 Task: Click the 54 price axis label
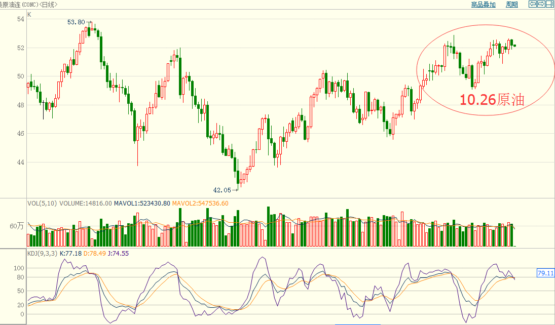21,19
